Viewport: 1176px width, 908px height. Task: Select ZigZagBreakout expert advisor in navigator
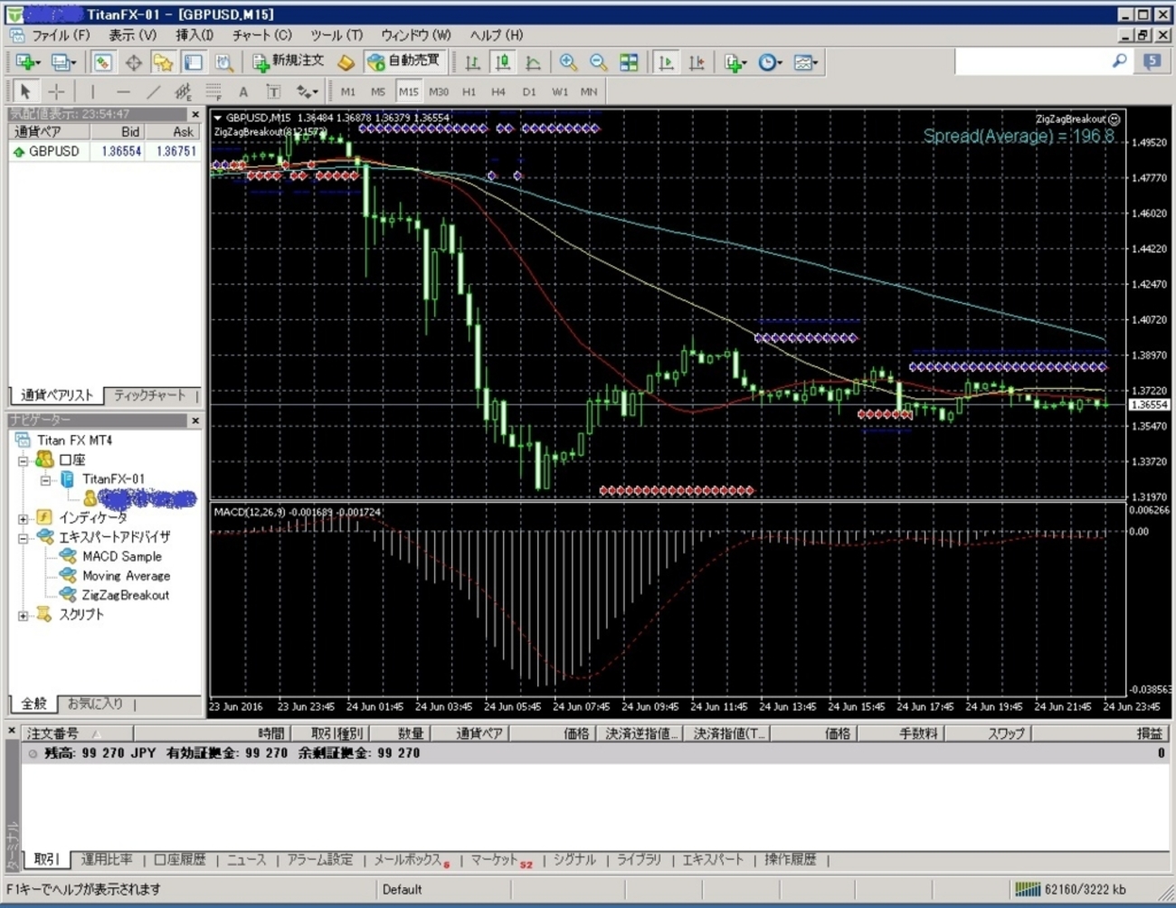click(125, 595)
